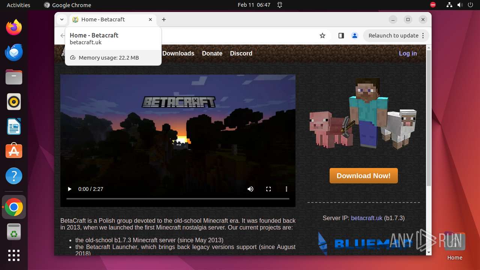Enter video fullscreen mode
This screenshot has width=480, height=270.
coord(268,189)
